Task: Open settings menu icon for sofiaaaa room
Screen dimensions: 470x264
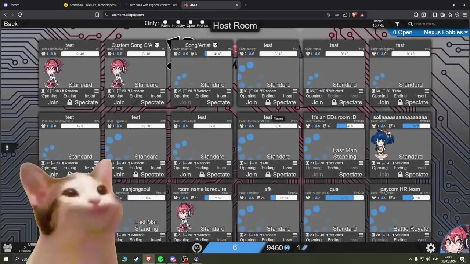Action: click(x=427, y=163)
